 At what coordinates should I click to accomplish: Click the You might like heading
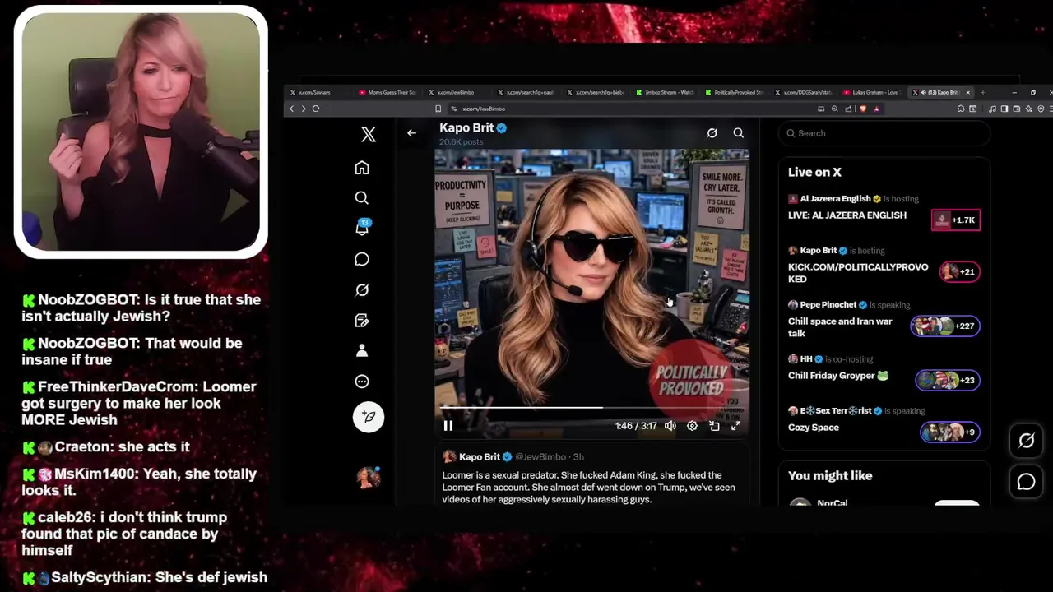point(830,476)
